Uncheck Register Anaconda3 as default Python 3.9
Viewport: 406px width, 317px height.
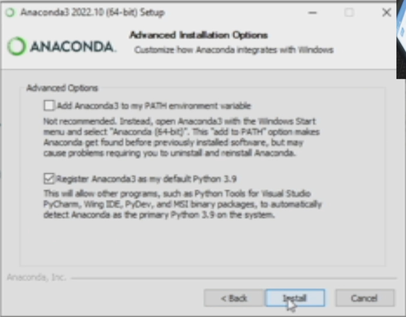[x=49, y=179]
